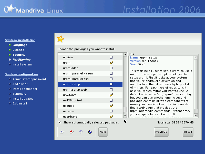Select the Security step in the sidebar
This screenshot has height=154, width=205.
(19, 55)
